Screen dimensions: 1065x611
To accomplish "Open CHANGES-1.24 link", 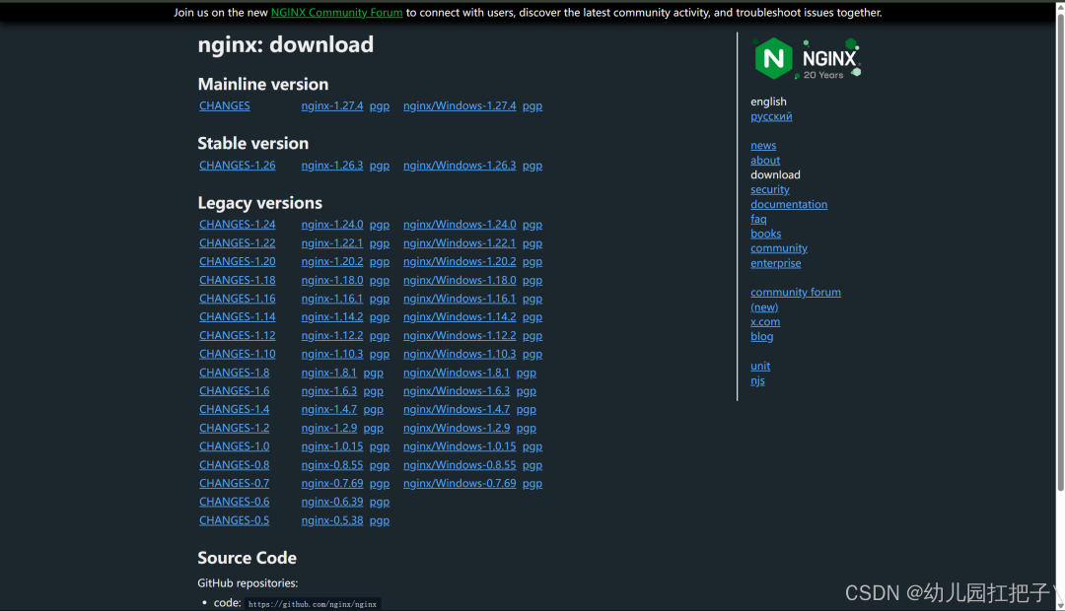I will point(237,224).
